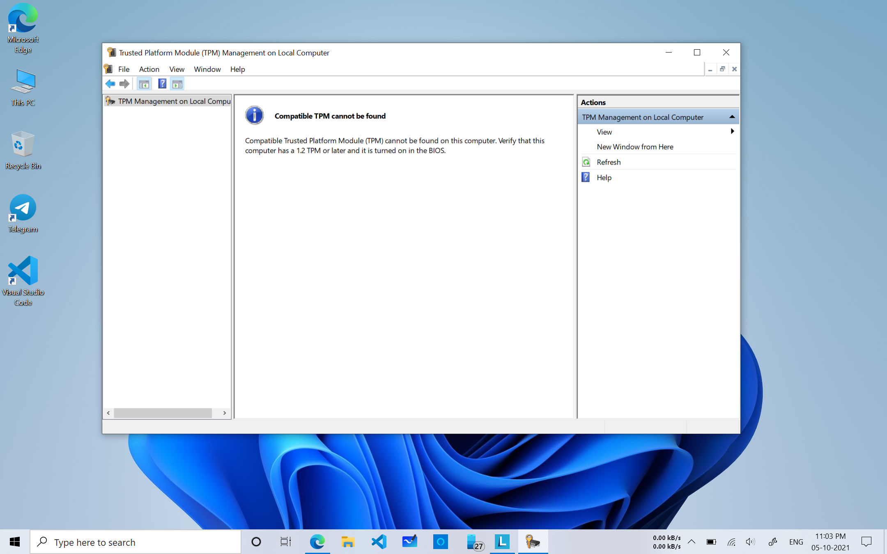This screenshot has height=554, width=887.
Task: Show hidden icons in system tray
Action: 692,542
